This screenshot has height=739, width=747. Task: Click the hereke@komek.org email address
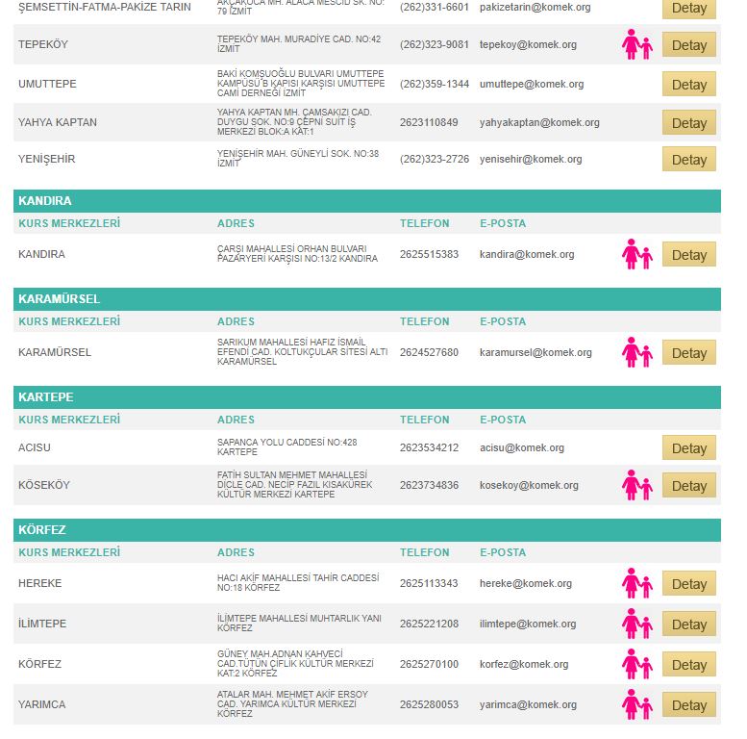pyautogui.click(x=525, y=584)
